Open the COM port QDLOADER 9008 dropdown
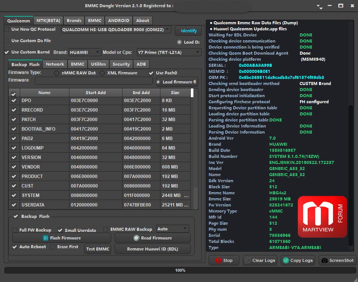The image size is (358, 282). (x=116, y=30)
